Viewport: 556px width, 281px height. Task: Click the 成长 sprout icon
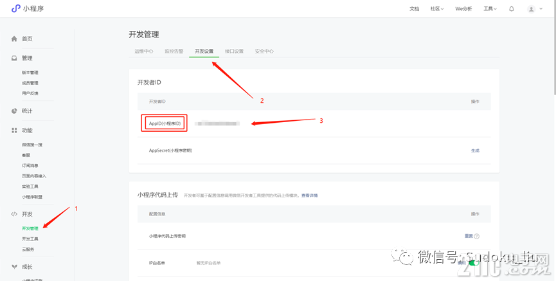(14, 266)
